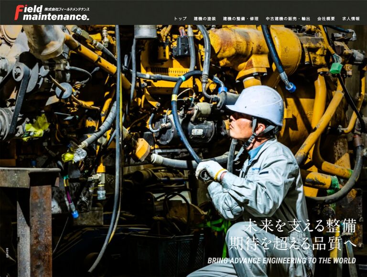The width and height of the screenshot is (367, 277).
Task: Click the green valve cap on the right
Action: coord(336,68)
